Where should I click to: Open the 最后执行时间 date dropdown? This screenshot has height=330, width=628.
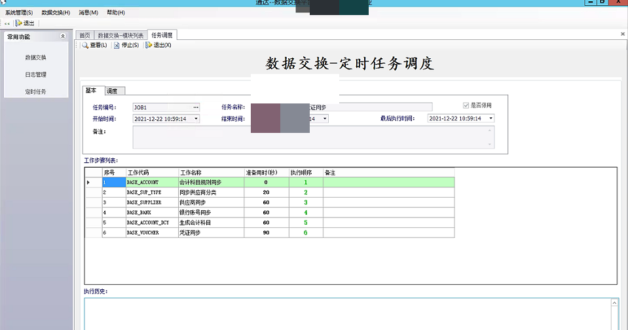[490, 119]
